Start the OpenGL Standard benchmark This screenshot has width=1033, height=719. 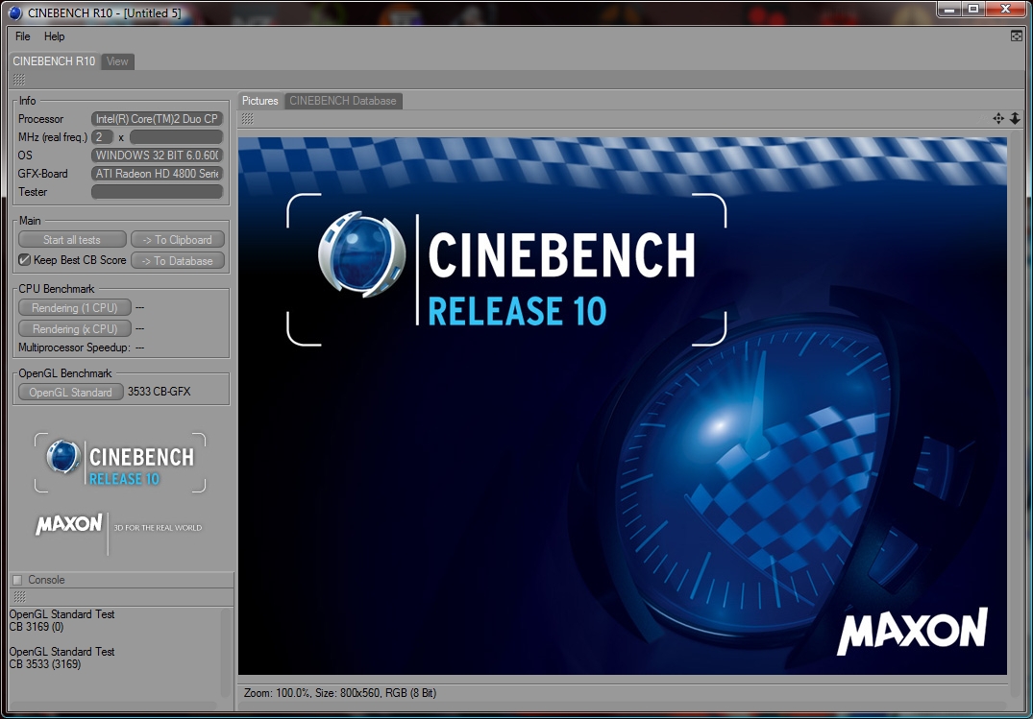click(x=70, y=392)
